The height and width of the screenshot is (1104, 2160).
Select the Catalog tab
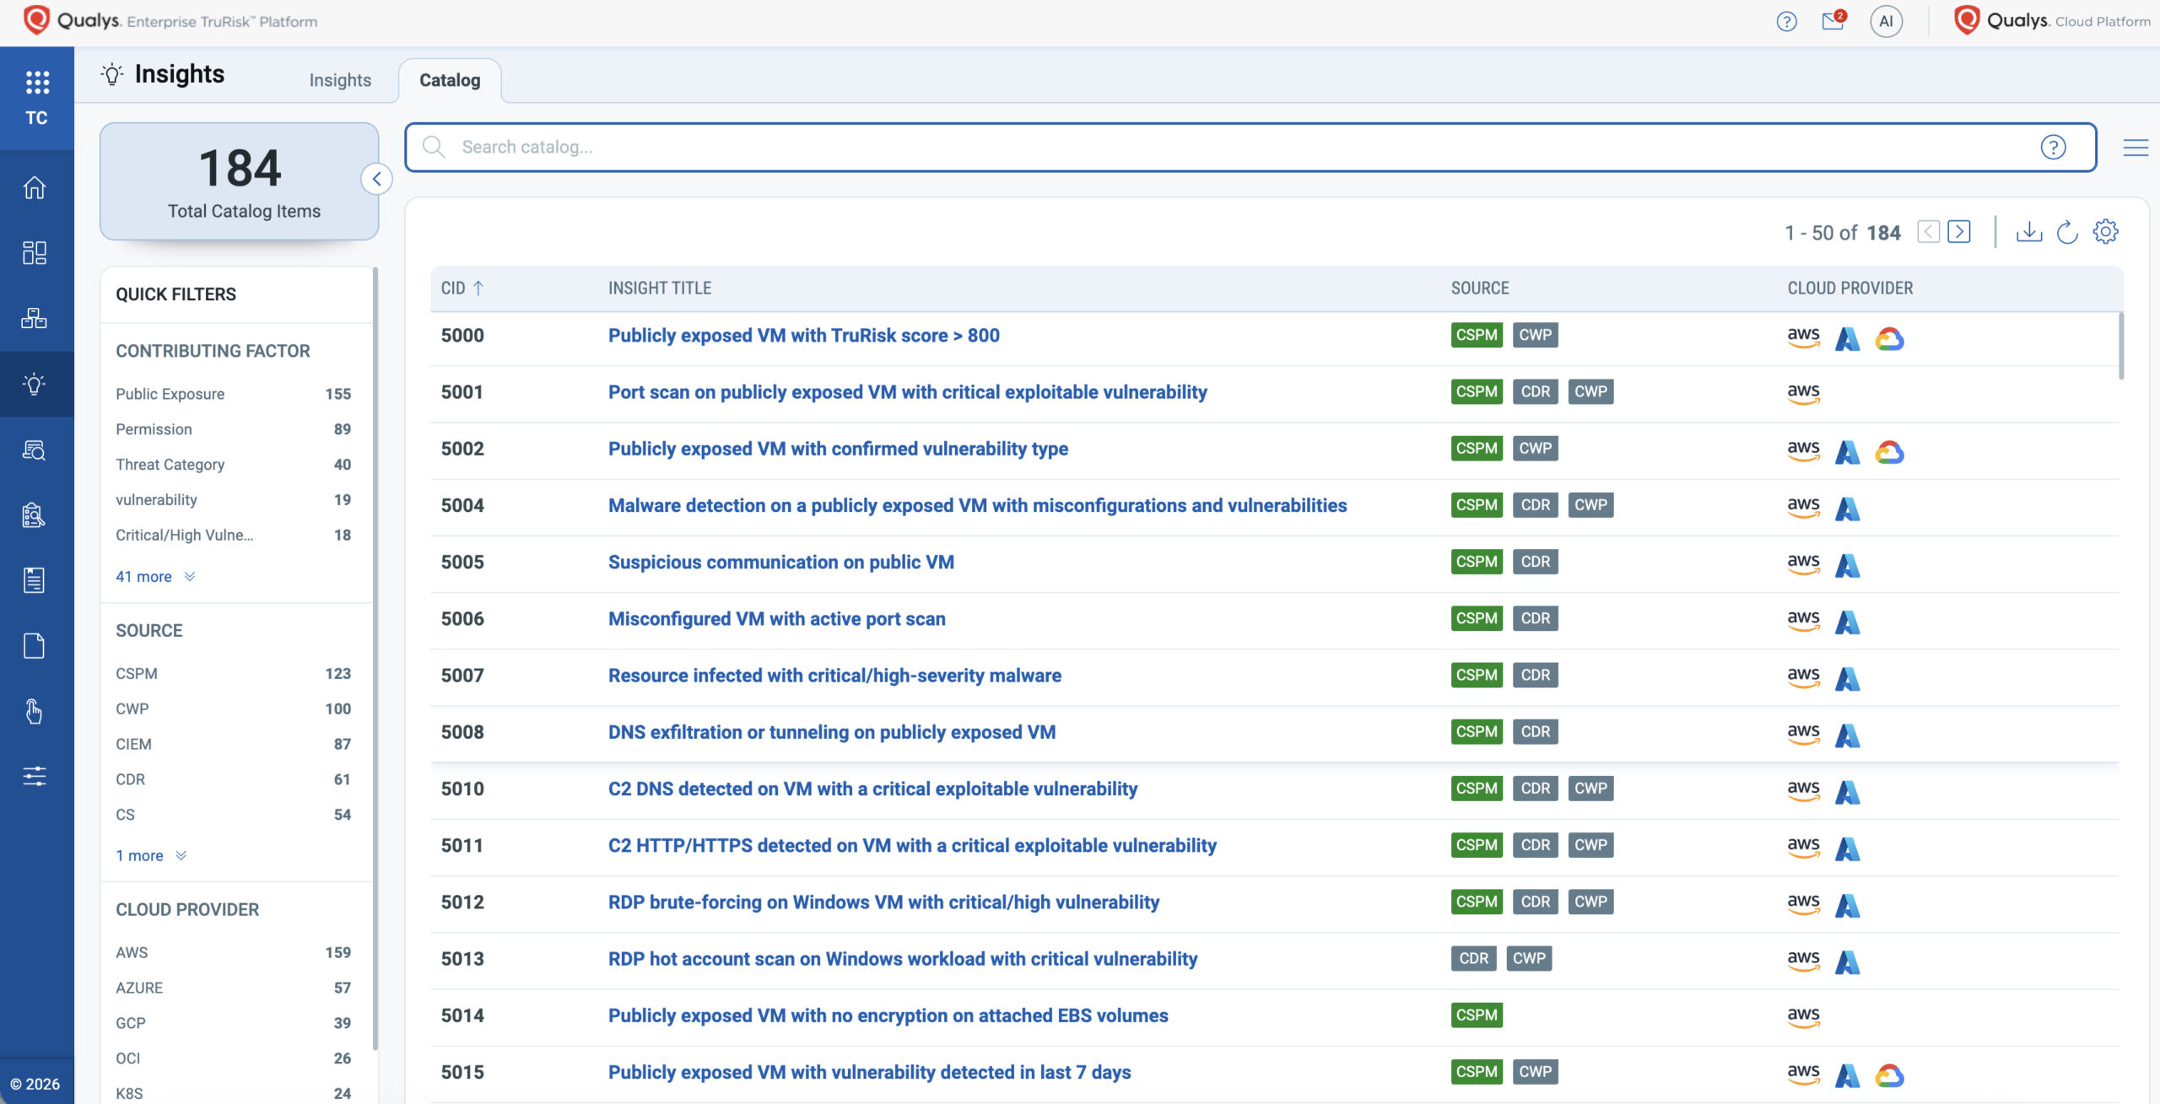click(x=450, y=80)
